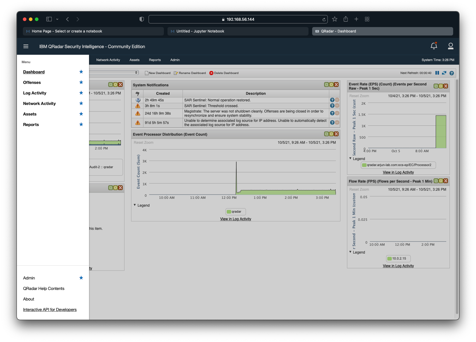
Task: Switch to the Network Activity top tab
Action: pos(108,60)
